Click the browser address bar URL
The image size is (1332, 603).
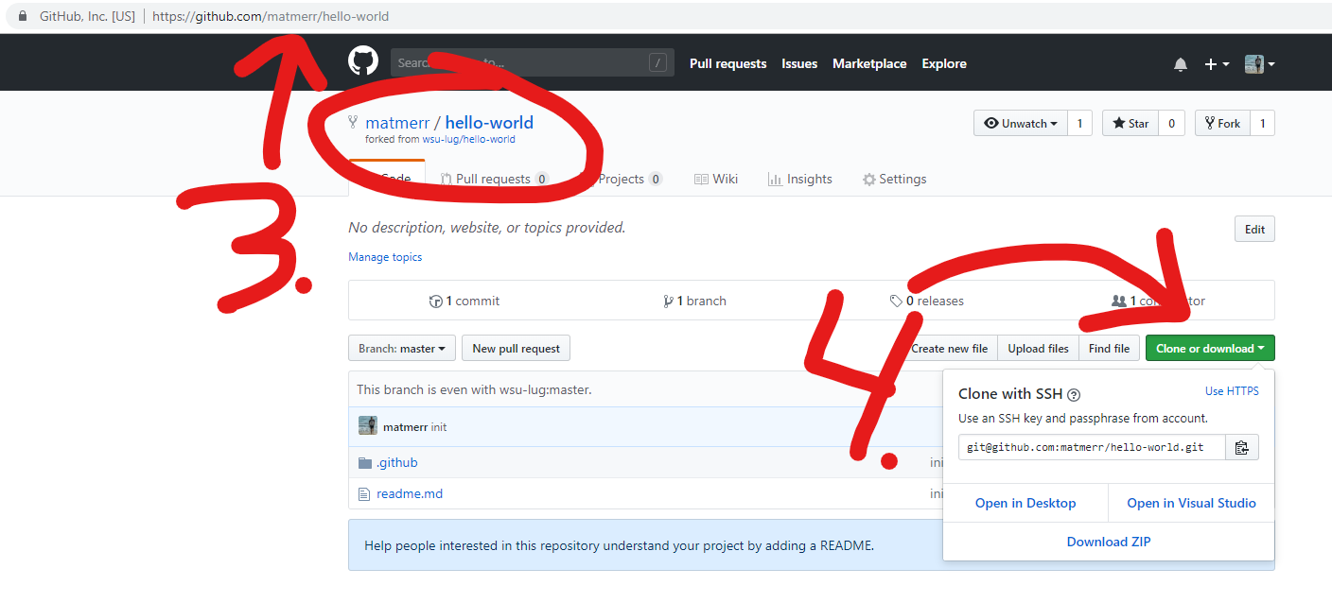click(x=271, y=16)
